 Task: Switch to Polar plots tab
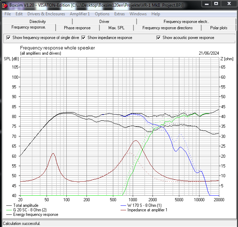coord(219,28)
